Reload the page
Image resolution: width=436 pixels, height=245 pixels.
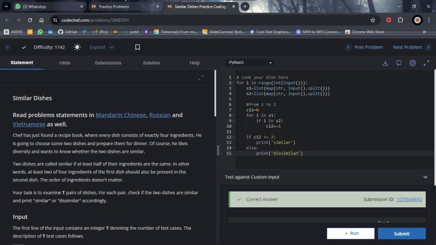30,20
